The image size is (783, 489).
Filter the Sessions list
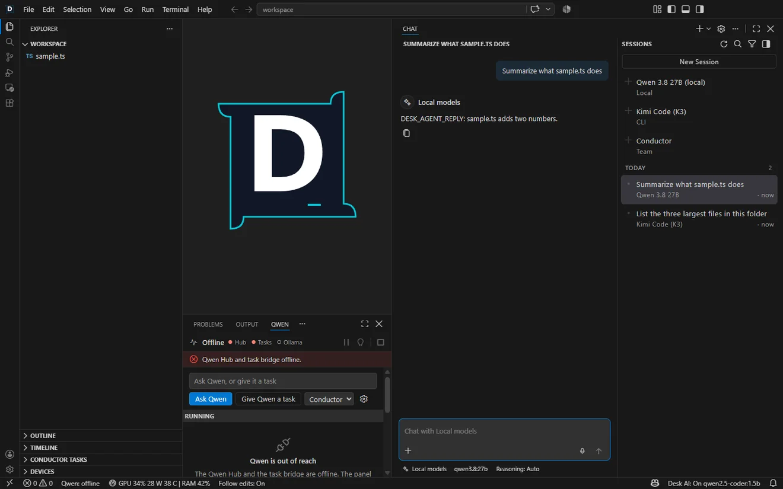[x=752, y=44]
